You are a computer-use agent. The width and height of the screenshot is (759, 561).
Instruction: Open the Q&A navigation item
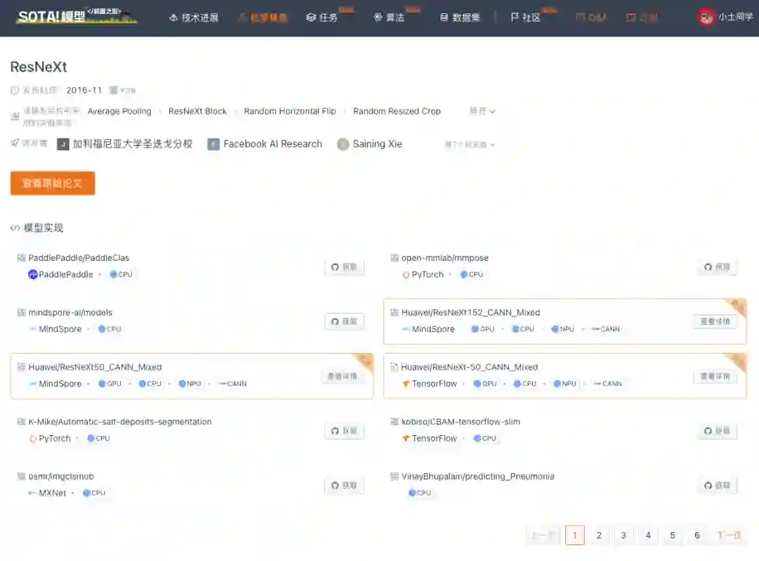pyautogui.click(x=591, y=18)
